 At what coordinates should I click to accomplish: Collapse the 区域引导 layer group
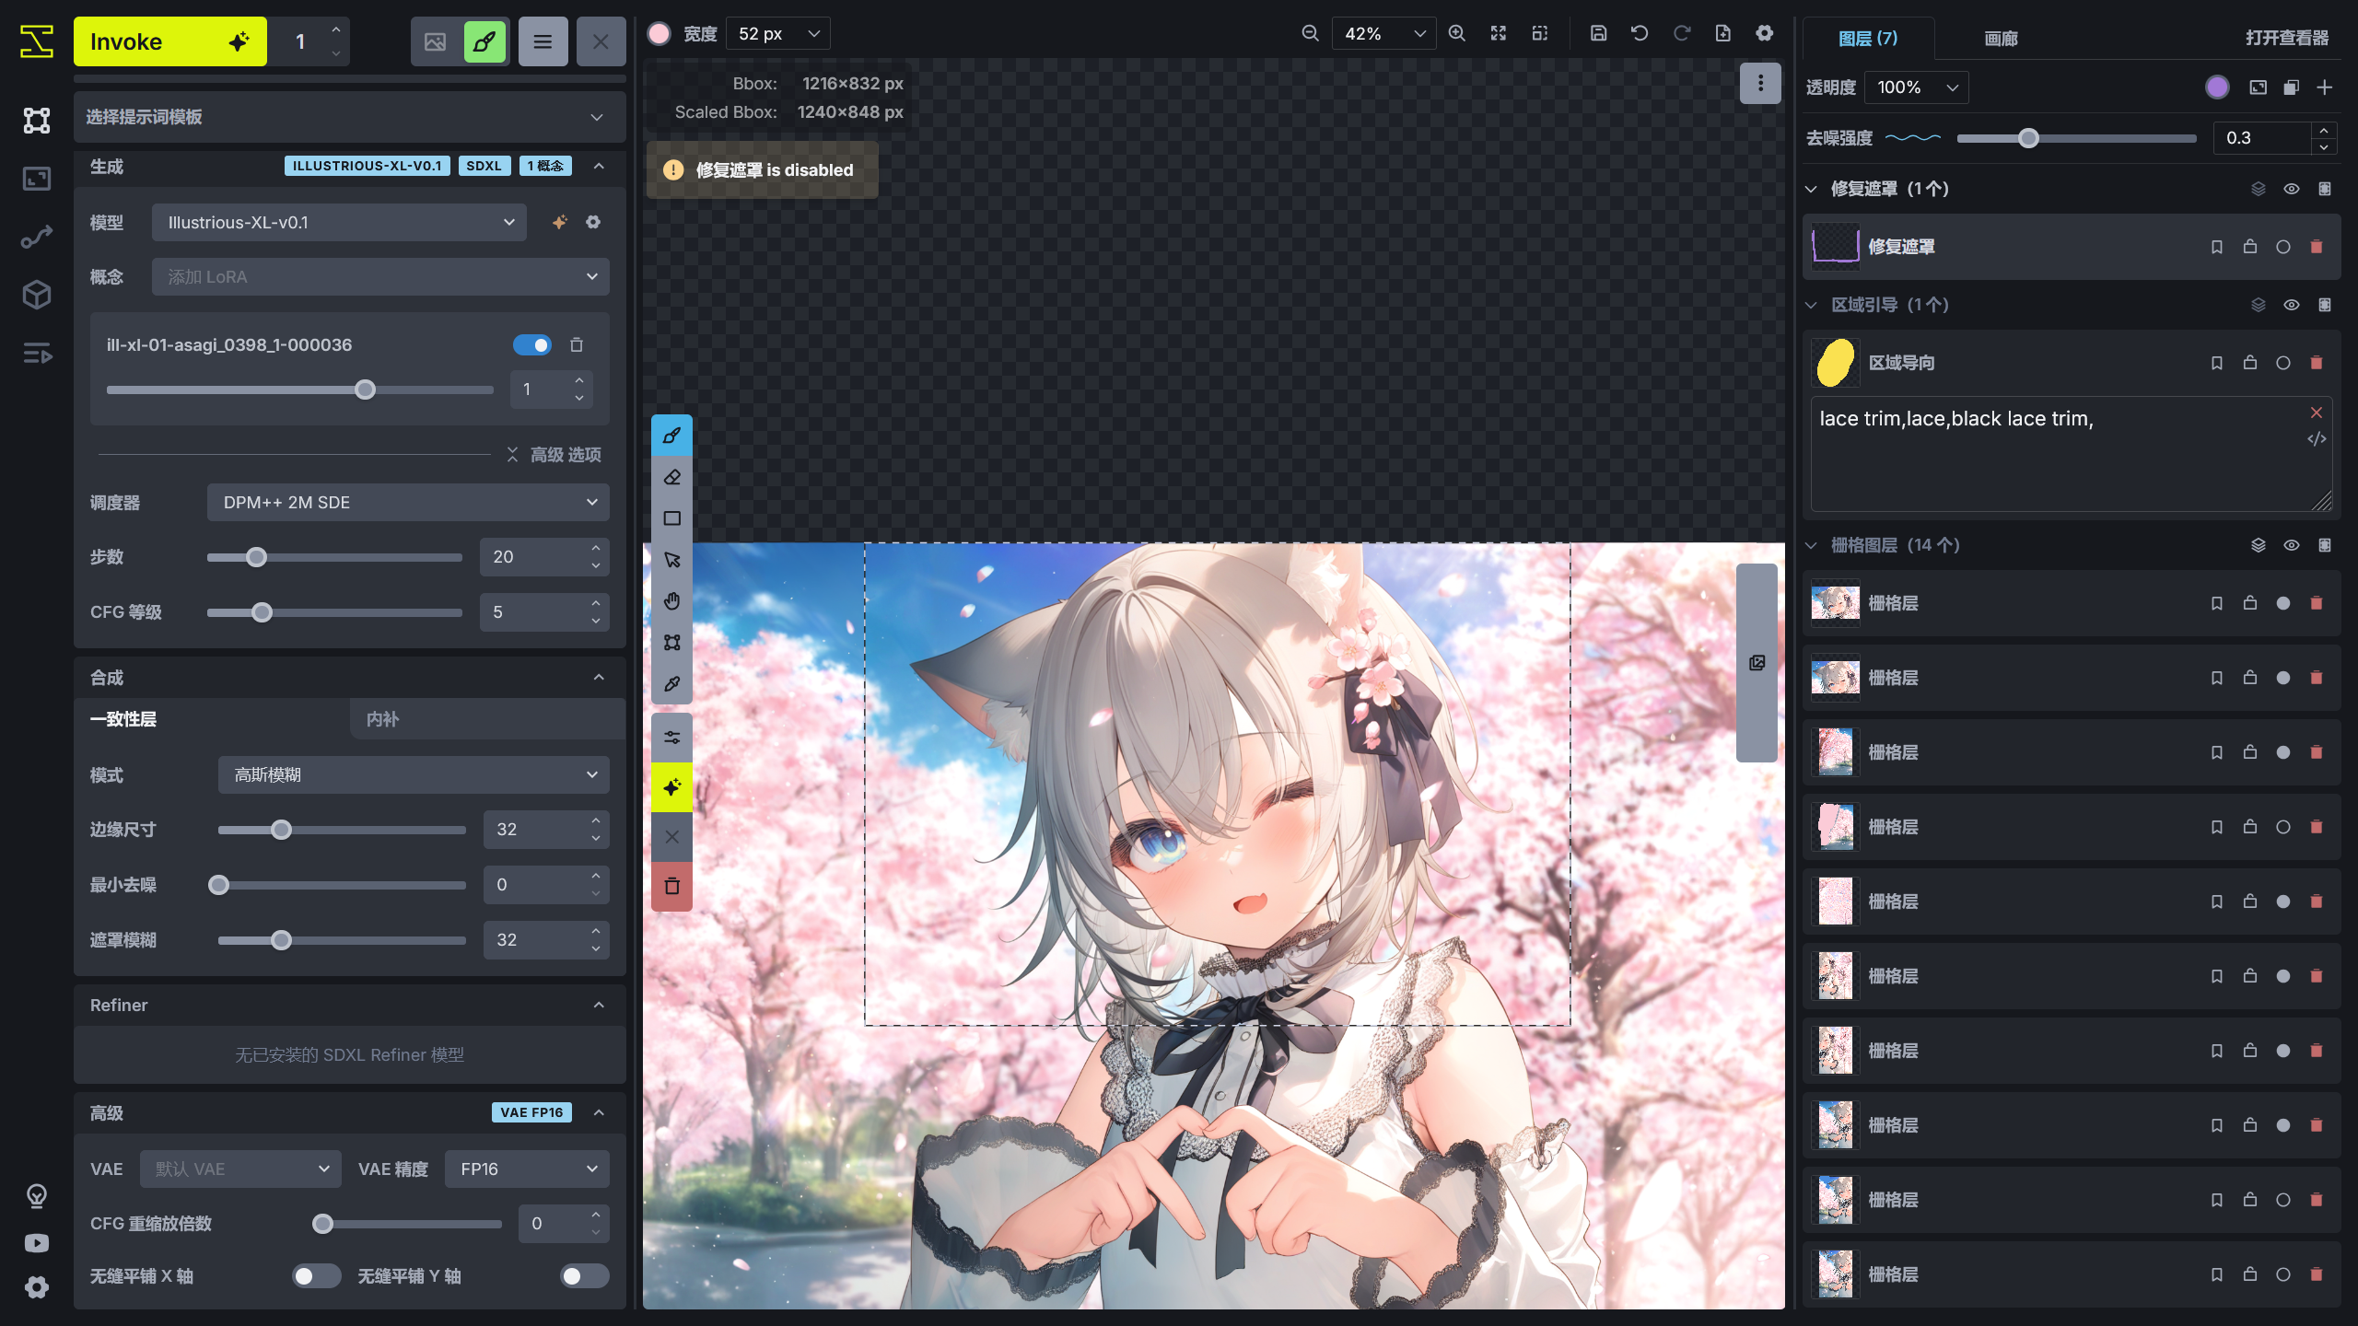1811,305
